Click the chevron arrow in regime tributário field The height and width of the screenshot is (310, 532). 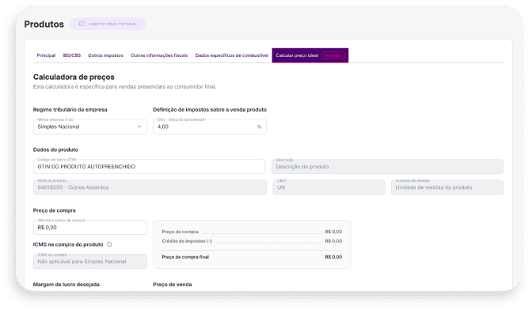pos(139,127)
